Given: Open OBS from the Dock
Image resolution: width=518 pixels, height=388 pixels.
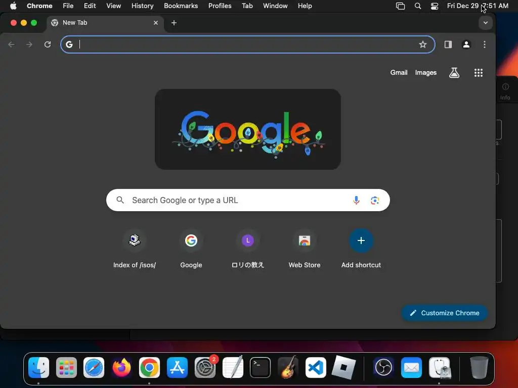Looking at the screenshot, I should click(x=383, y=367).
